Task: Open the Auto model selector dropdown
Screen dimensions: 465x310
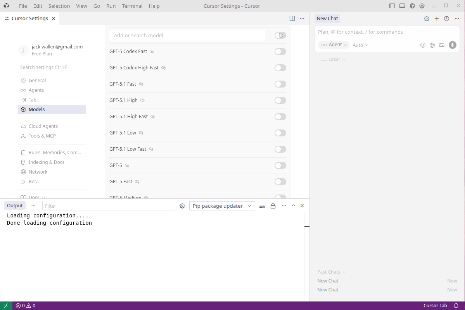Action: coord(360,45)
